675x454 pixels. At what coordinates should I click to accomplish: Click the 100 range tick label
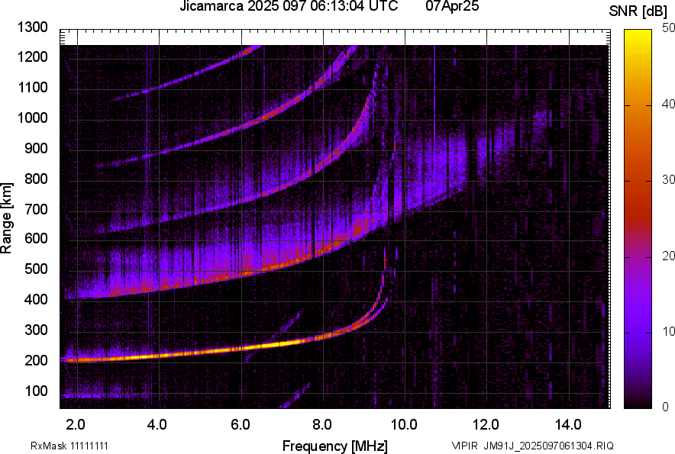coord(36,391)
